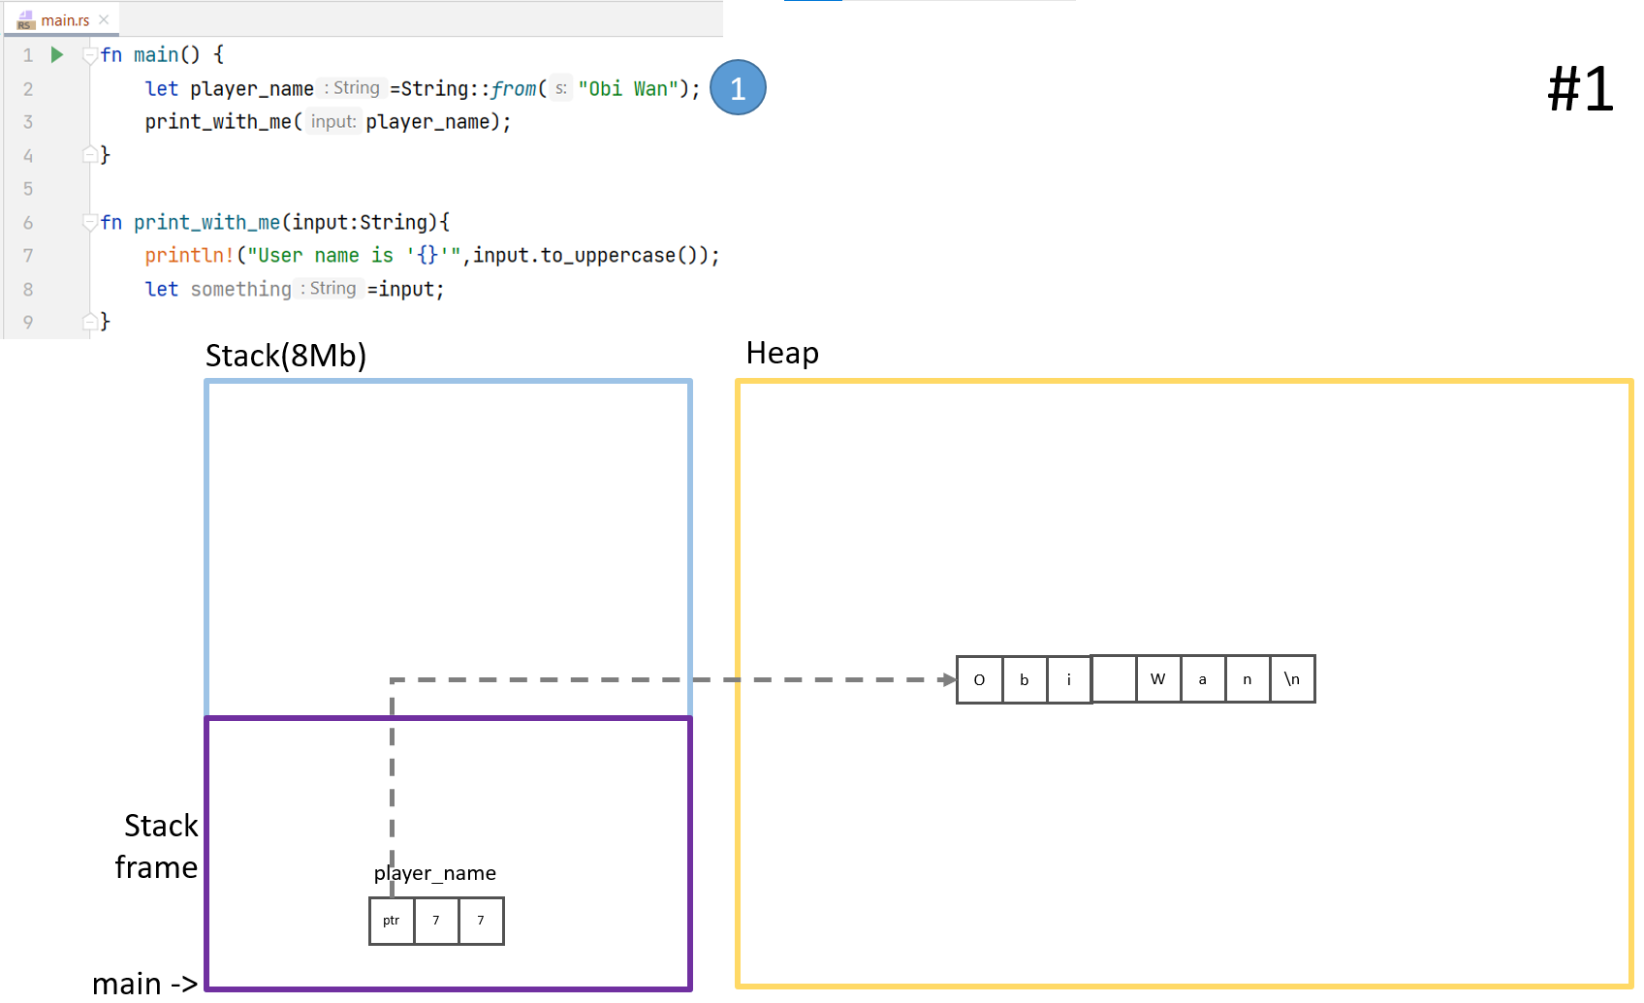This screenshot has height=1003, width=1644.
Task: Close the main.rs editor tab
Action: [x=104, y=19]
